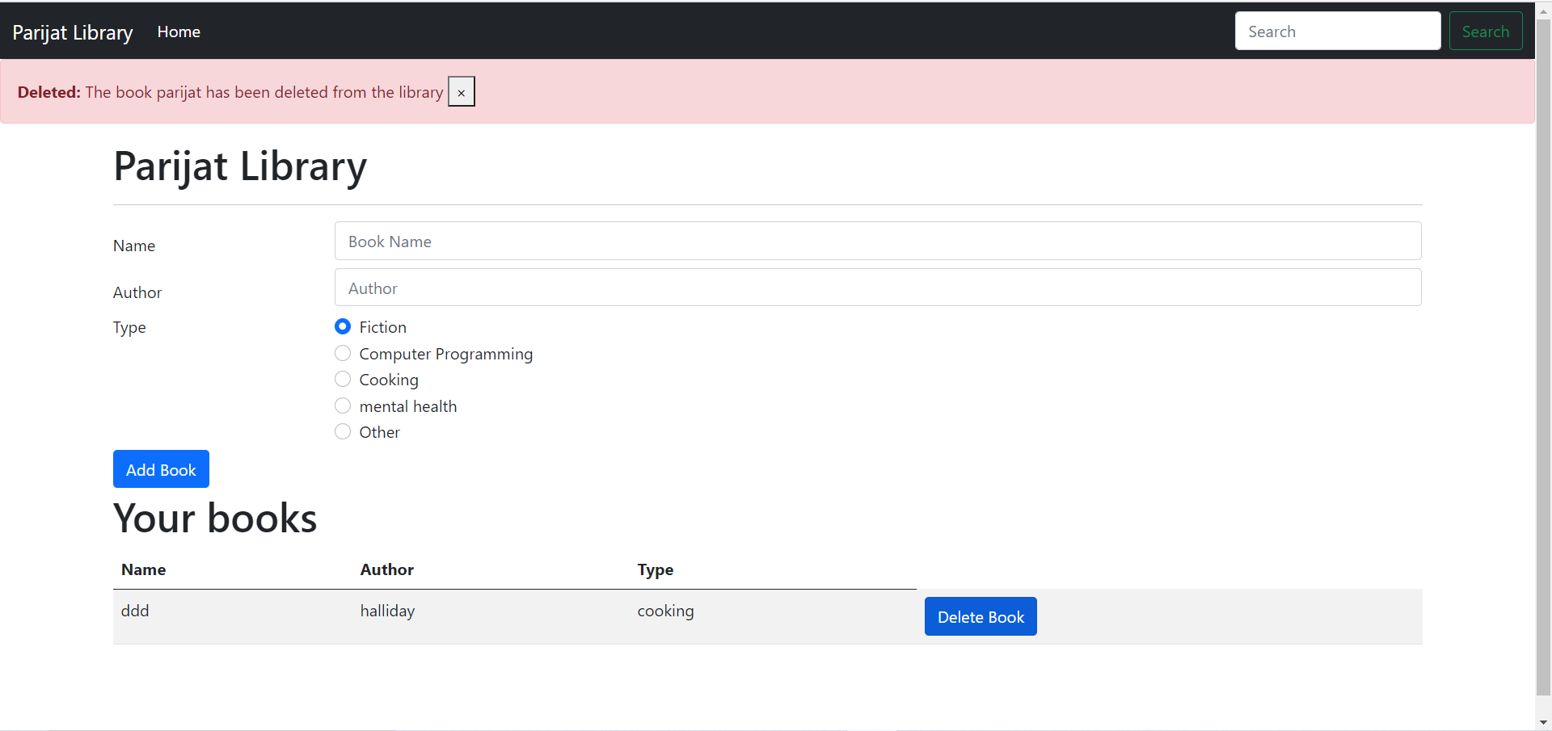Click the Type column heading
This screenshot has height=731, width=1552.
point(655,569)
